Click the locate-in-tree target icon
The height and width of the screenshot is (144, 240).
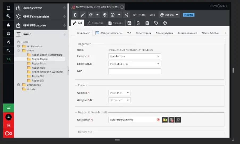click(x=105, y=15)
